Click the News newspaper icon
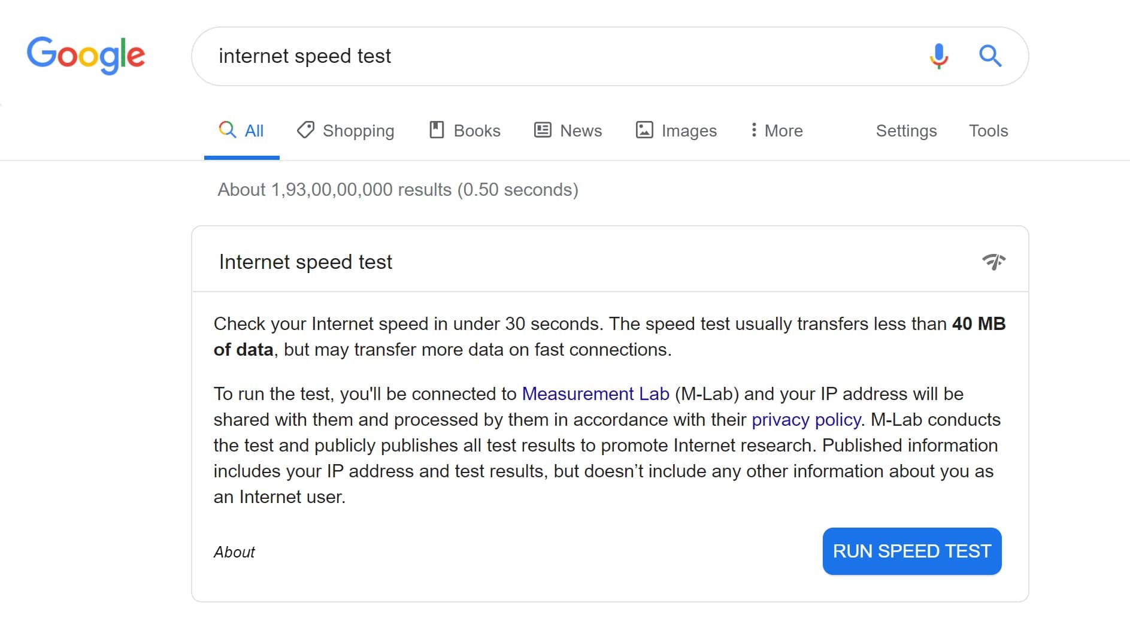1130x627 pixels. [543, 130]
